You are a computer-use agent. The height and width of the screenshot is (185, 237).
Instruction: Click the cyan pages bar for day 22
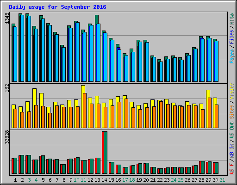[161, 72]
